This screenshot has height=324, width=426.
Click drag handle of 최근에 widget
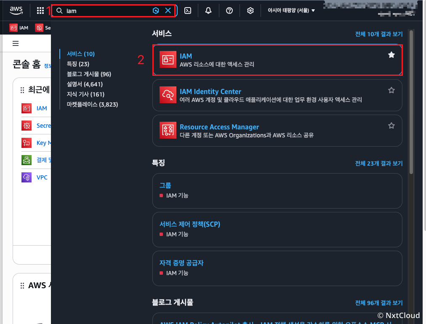tap(22, 90)
